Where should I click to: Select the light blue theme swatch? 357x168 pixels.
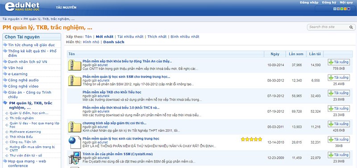(x=335, y=9)
